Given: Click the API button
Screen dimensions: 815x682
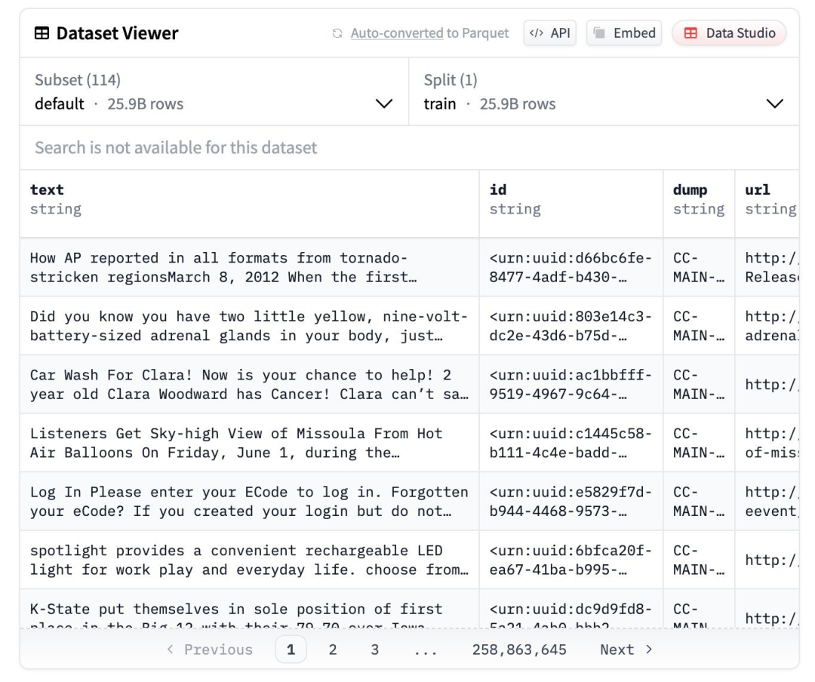Looking at the screenshot, I should pyautogui.click(x=550, y=33).
